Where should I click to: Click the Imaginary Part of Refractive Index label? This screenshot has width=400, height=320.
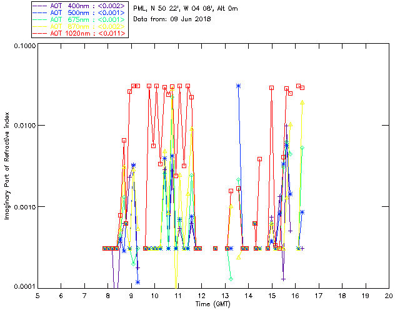9,166
